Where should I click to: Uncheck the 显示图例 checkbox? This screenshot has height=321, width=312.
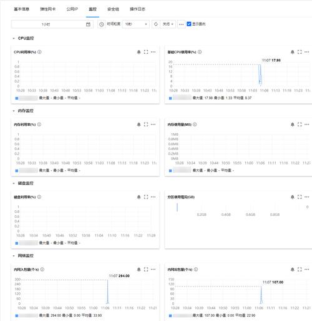click(189, 24)
